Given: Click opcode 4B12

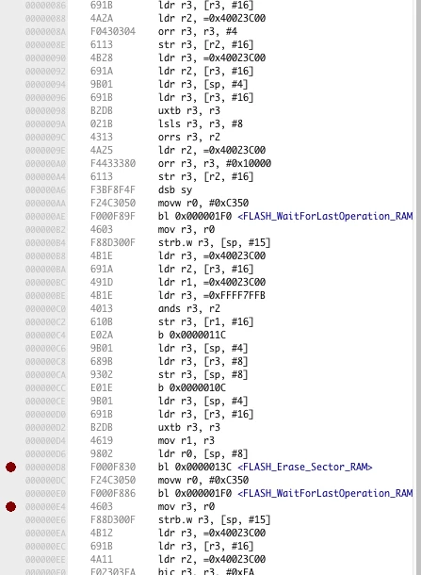Looking at the screenshot, I should point(102,533).
